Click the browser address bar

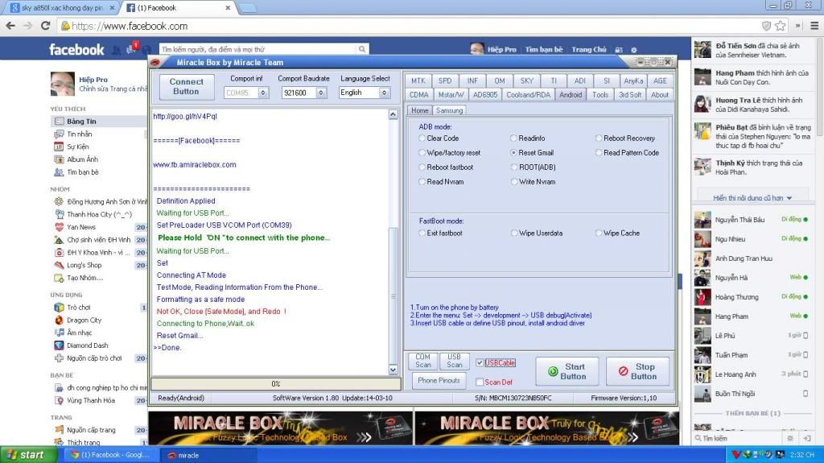(x=410, y=26)
